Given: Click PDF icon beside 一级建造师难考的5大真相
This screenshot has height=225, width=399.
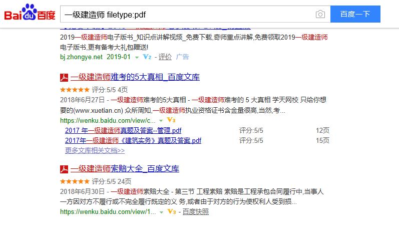Looking at the screenshot, I should click(x=64, y=78).
